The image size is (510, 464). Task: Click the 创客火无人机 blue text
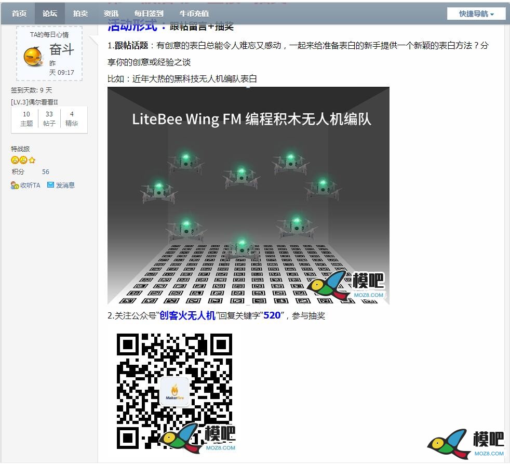tap(187, 315)
